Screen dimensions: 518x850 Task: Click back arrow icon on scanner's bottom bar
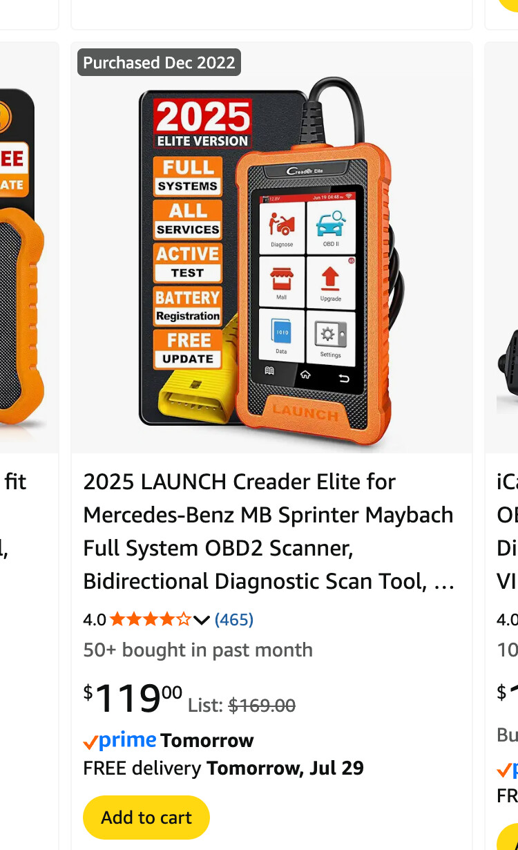coord(343,377)
